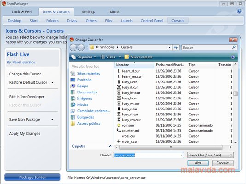Click the refresh button beside address bar
This screenshot has height=184, width=246.
(176, 47)
